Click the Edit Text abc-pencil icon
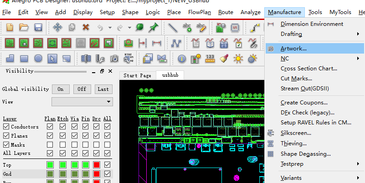 [201, 27]
